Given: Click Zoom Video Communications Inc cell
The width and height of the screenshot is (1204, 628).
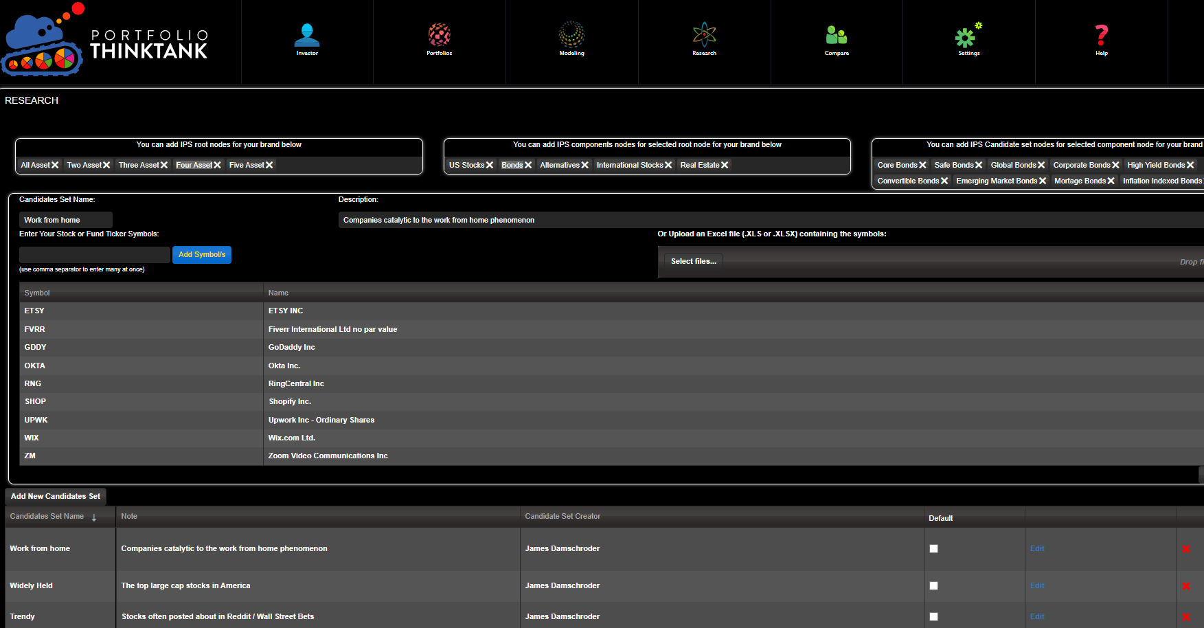Looking at the screenshot, I should coord(734,456).
